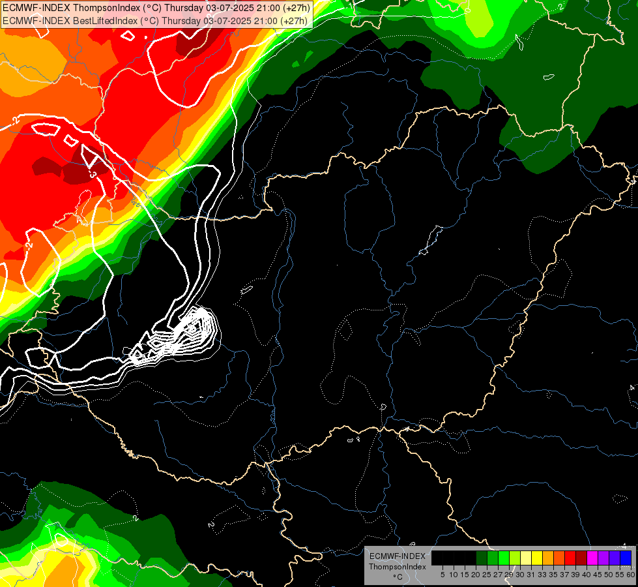The height and width of the screenshot is (587, 638).
Task: Click the legend value 55
Action: (620, 575)
